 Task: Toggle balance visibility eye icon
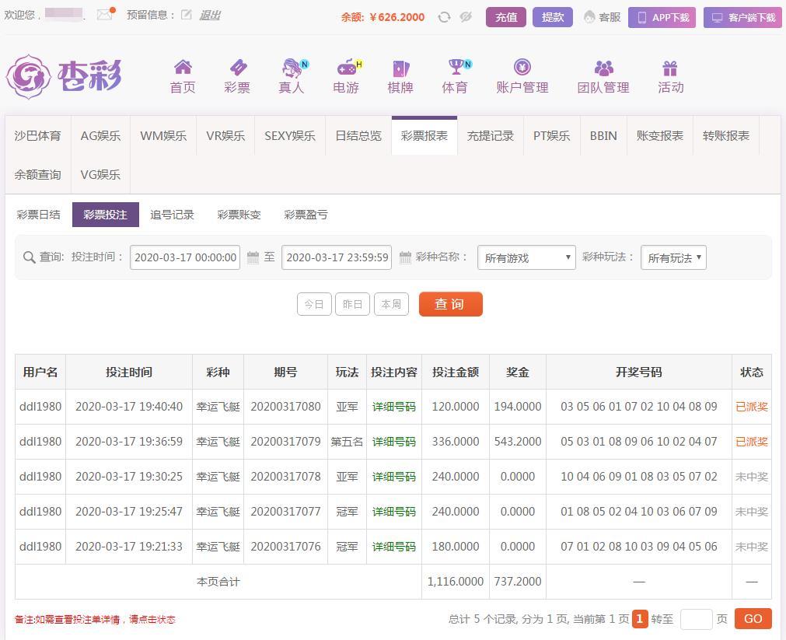pyautogui.click(x=466, y=17)
